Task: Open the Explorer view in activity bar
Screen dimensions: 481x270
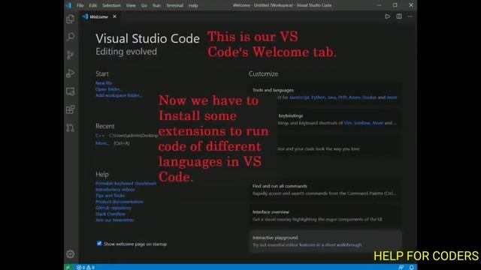Action: [x=70, y=19]
